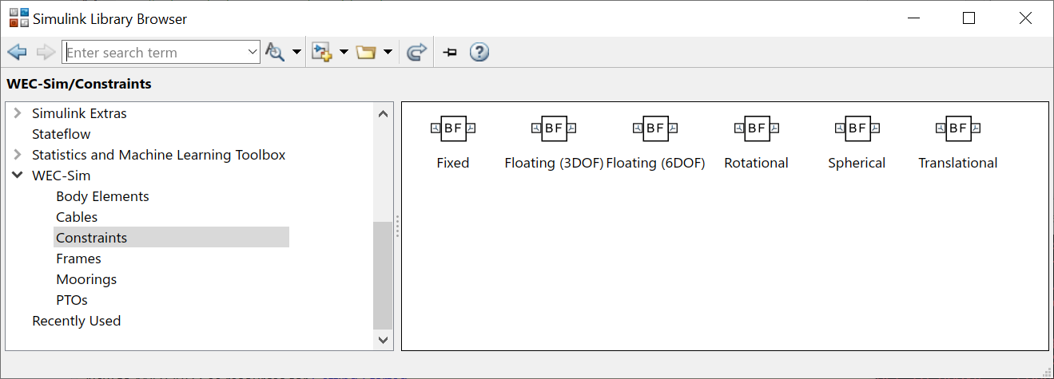1054x379 pixels.
Task: Open the Body Elements sublibrary
Action: 102,196
